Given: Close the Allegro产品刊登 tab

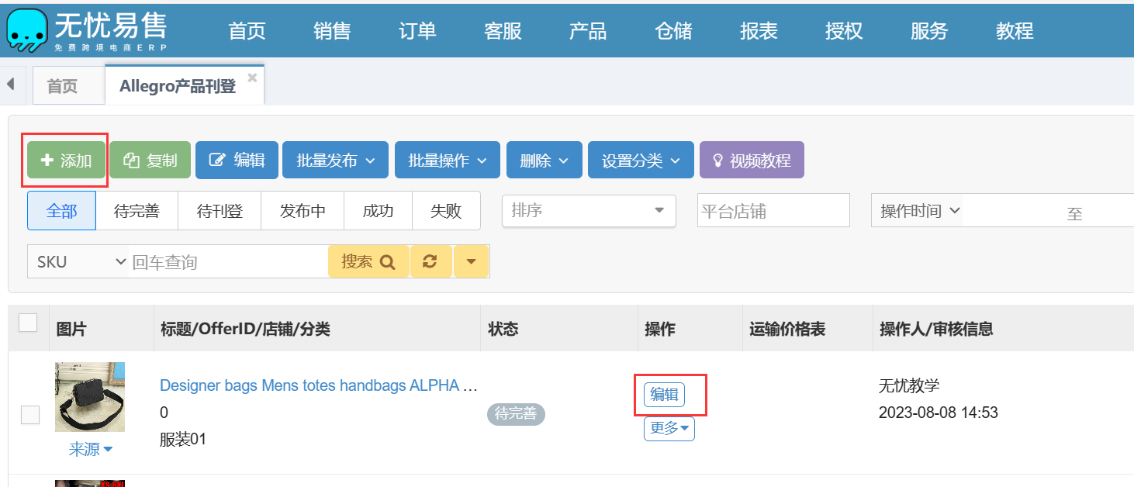Looking at the screenshot, I should pyautogui.click(x=252, y=77).
